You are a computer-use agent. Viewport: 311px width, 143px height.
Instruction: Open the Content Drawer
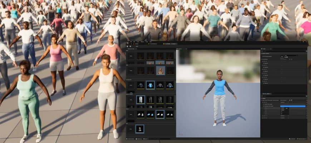pyautogui.click(x=130, y=139)
